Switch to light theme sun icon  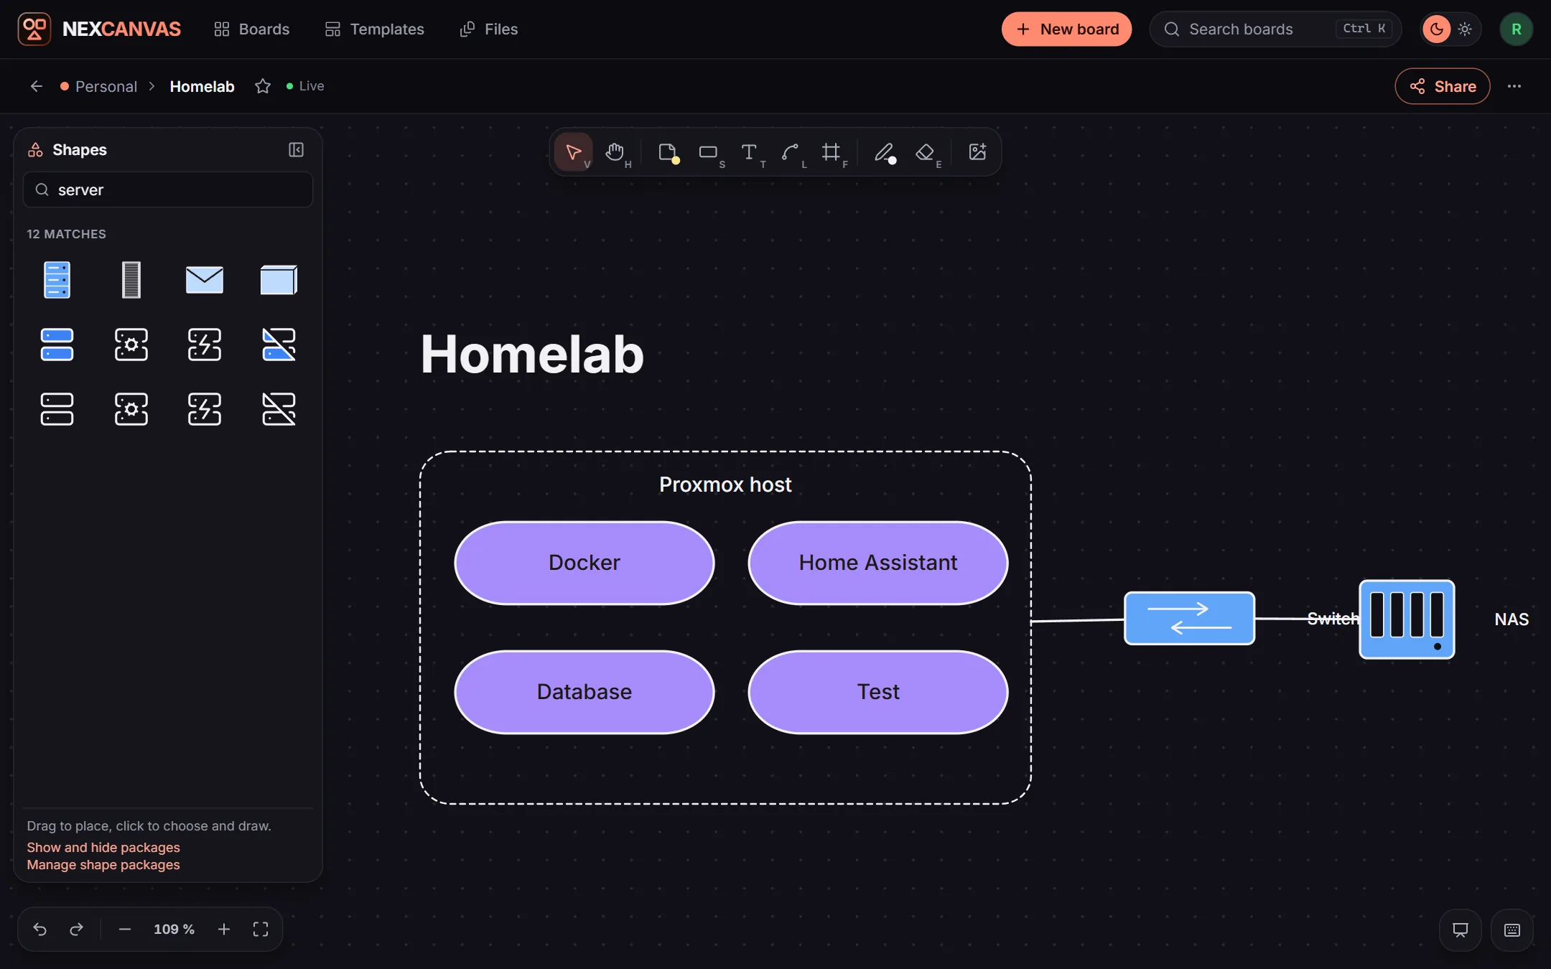(x=1465, y=29)
